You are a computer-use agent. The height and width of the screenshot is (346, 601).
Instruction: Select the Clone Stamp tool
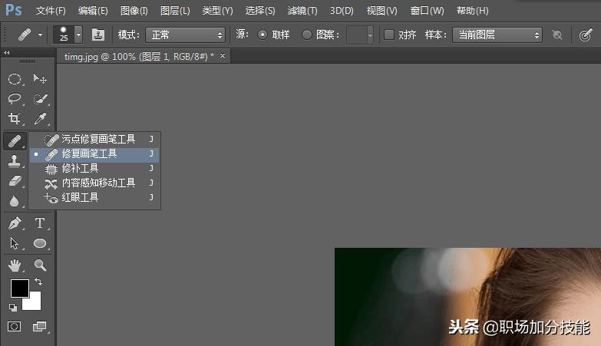15,161
